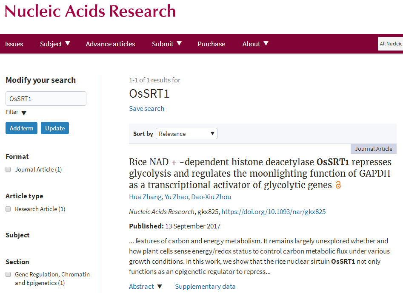The width and height of the screenshot is (403, 293).
Task: Open Advance articles page
Action: (x=110, y=44)
